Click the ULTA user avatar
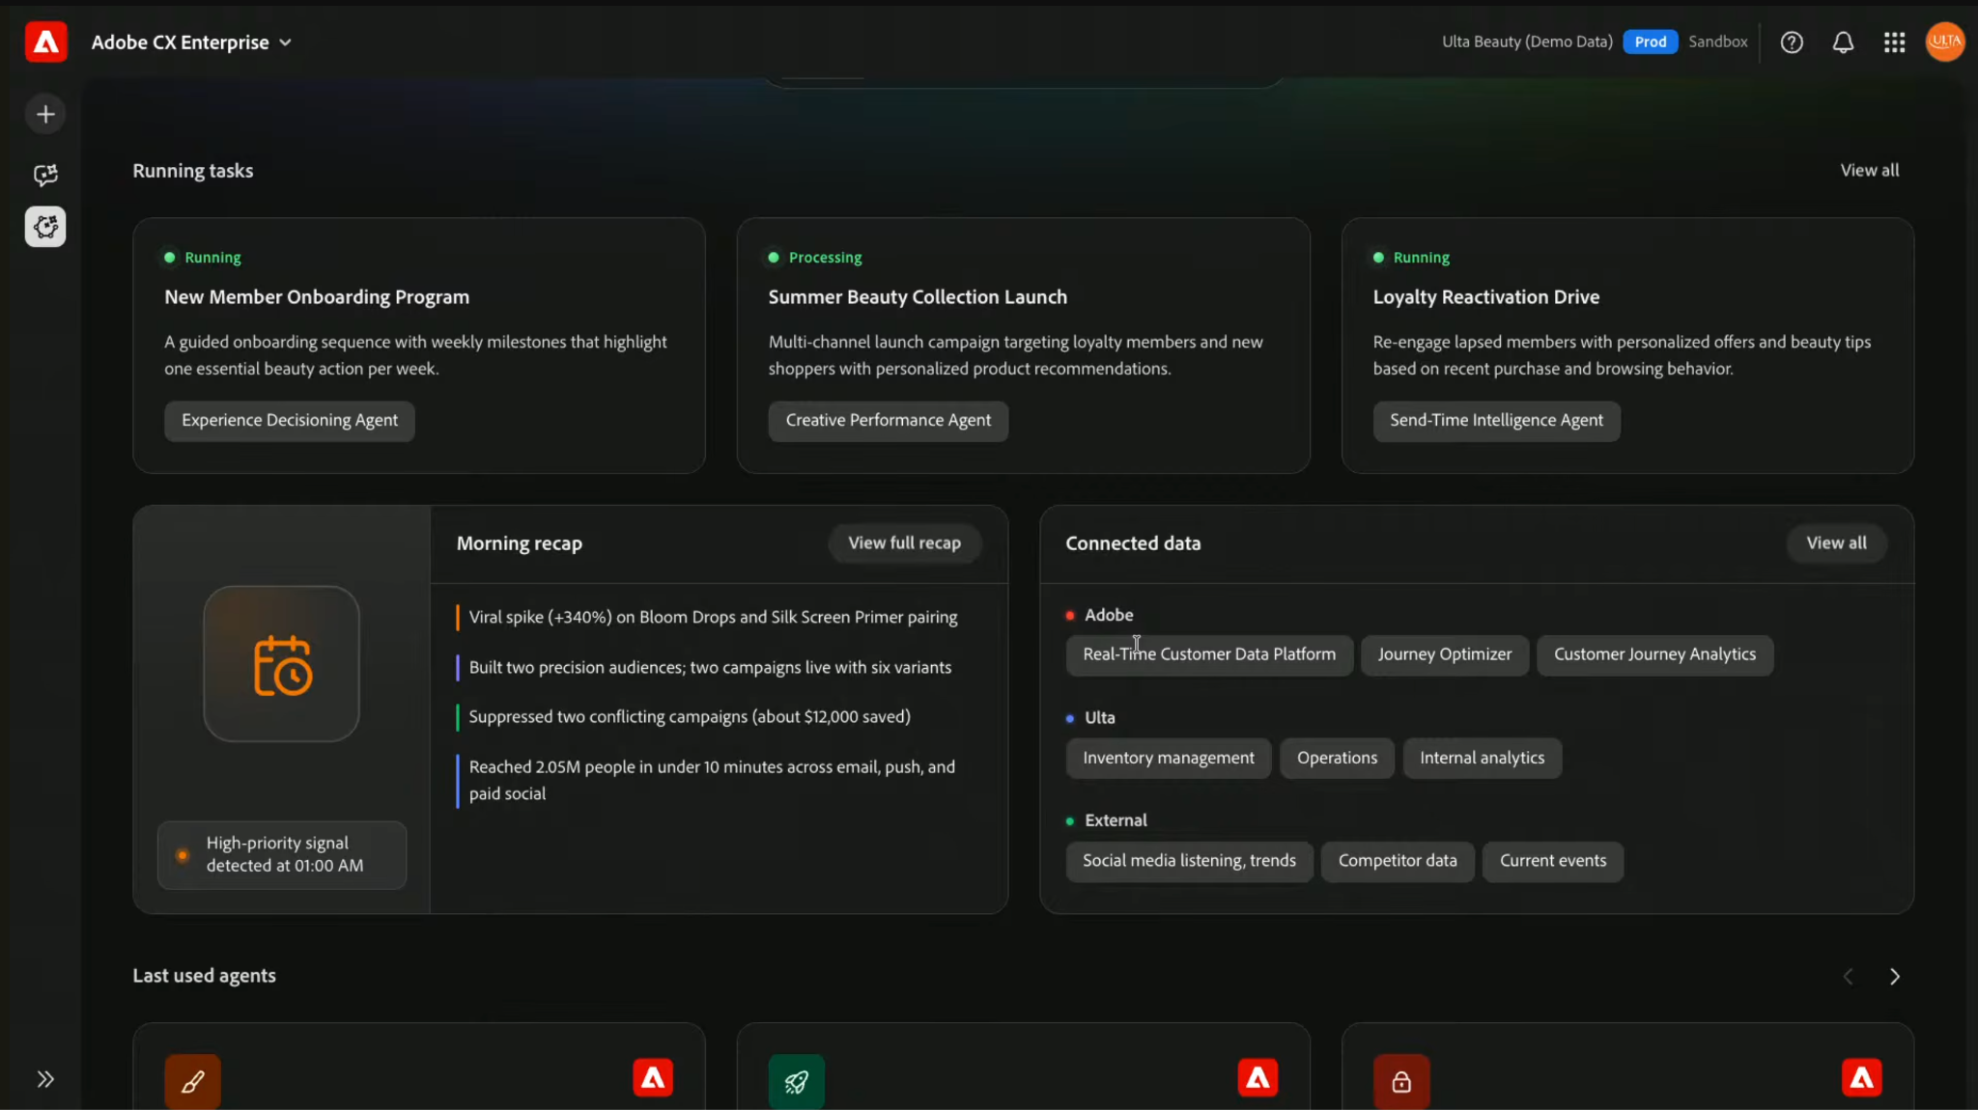Viewport: 1978px width, 1110px height. 1944,42
